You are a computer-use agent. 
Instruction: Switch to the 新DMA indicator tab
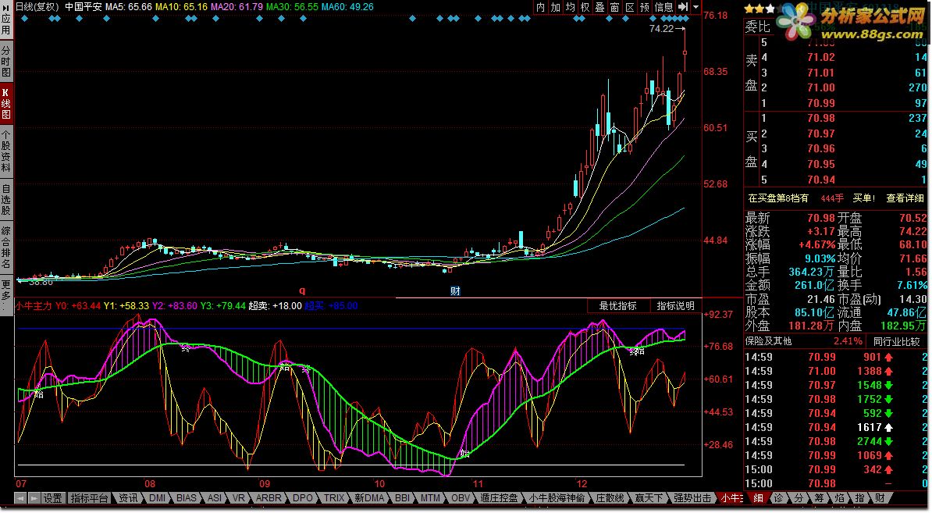[x=369, y=498]
